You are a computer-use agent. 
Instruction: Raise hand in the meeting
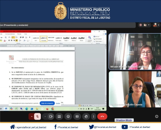(x=86, y=117)
